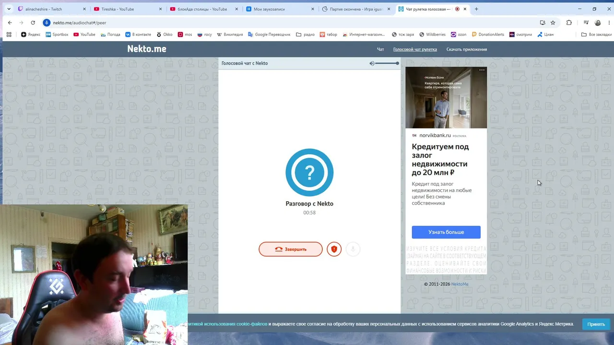614x345 pixels.
Task: End the call with the Завершить button
Action: (x=291, y=249)
